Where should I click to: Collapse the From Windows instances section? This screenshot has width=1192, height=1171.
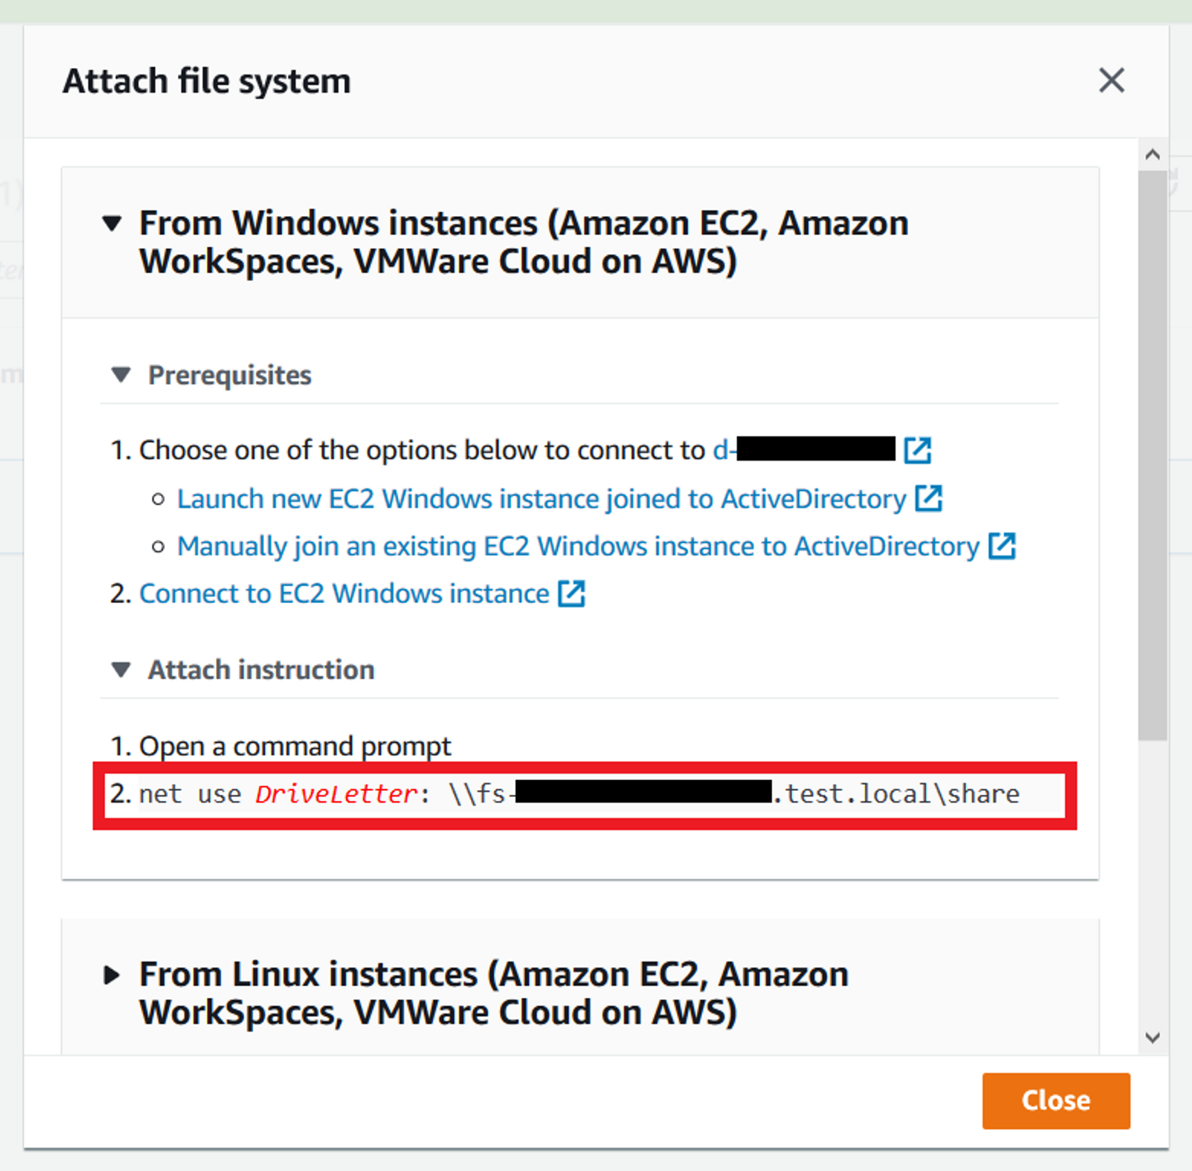(x=113, y=224)
